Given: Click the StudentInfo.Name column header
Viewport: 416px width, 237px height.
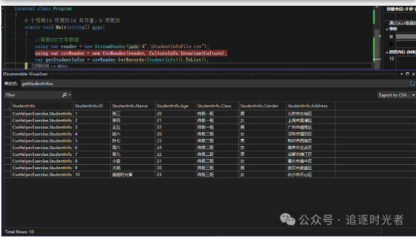Looking at the screenshot, I should click(x=133, y=106).
